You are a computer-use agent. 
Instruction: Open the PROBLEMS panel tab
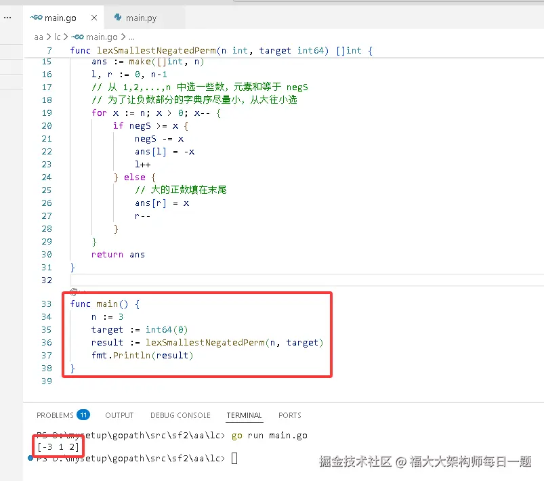point(55,415)
